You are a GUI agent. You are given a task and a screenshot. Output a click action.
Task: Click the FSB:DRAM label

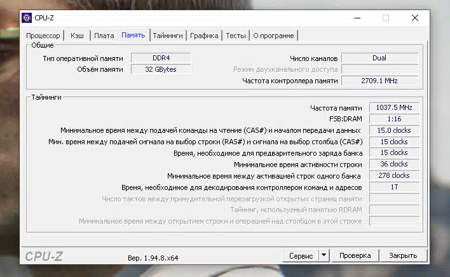pos(346,119)
